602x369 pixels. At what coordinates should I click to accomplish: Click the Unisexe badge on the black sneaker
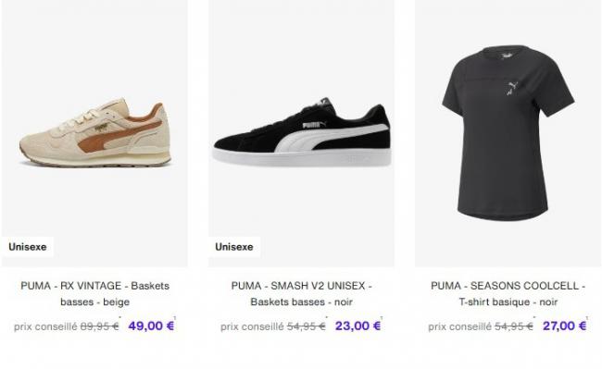(233, 247)
